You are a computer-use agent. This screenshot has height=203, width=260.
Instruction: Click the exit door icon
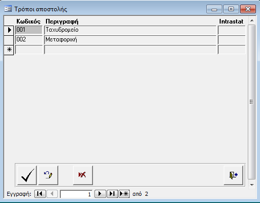pos(233,175)
